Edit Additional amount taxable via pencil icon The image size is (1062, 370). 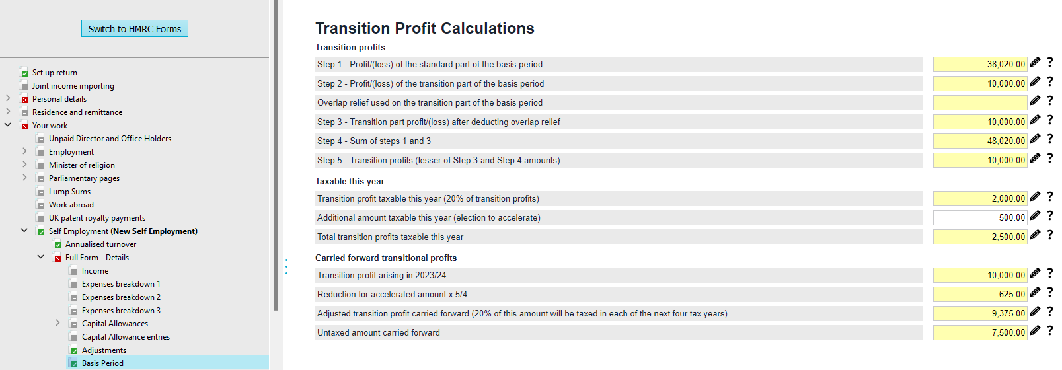[x=1035, y=215]
